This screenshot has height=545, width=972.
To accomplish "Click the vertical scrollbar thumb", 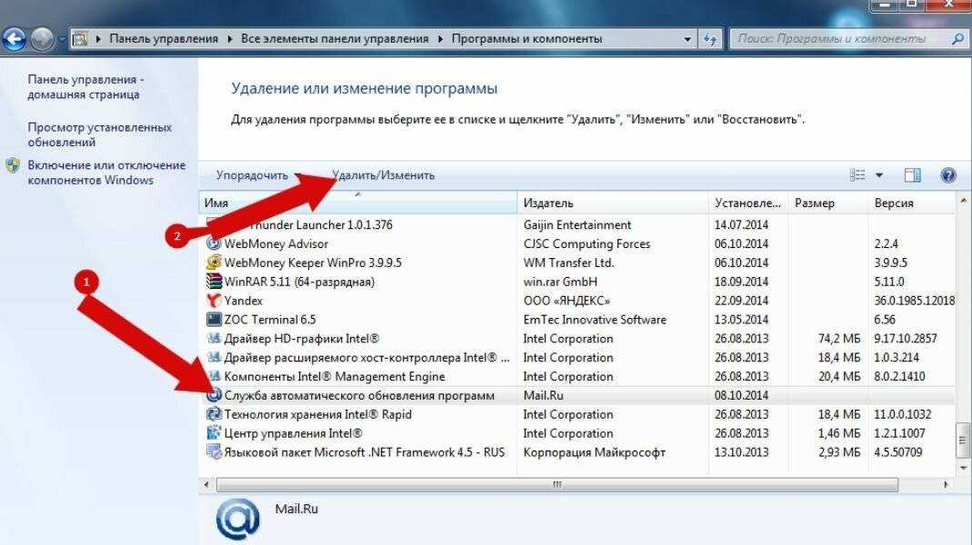I will tap(963, 441).
